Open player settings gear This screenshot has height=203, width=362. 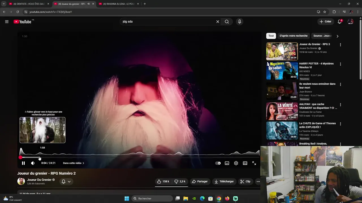click(236, 163)
